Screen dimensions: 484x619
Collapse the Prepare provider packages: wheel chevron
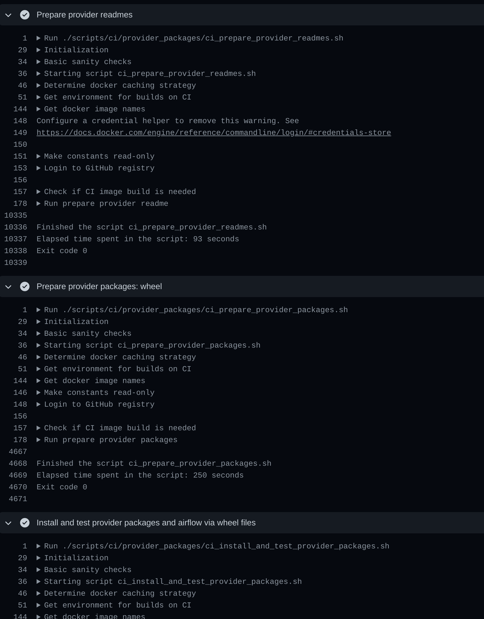8,286
